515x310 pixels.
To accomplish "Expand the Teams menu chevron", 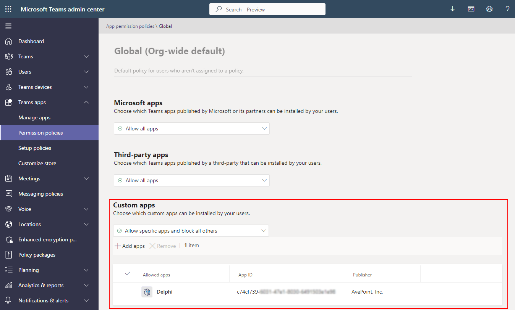I will pos(86,56).
